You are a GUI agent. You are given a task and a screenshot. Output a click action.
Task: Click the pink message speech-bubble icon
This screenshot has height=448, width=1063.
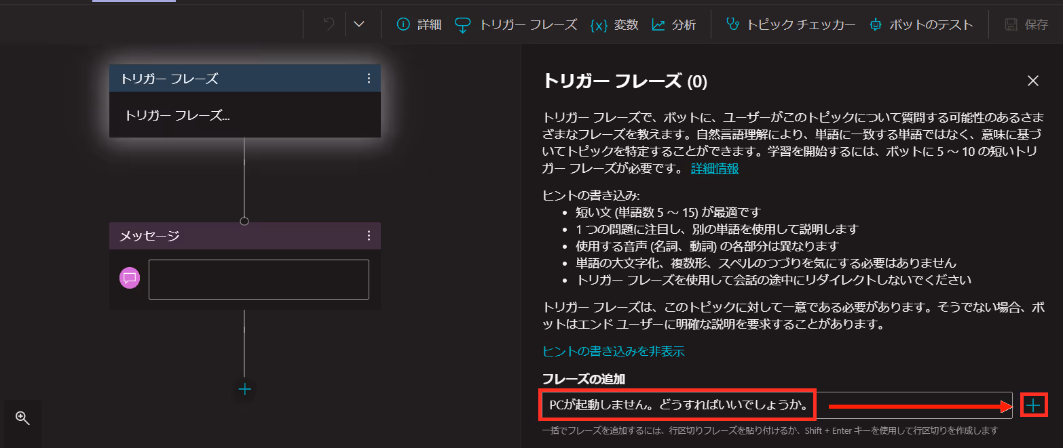pyautogui.click(x=130, y=278)
